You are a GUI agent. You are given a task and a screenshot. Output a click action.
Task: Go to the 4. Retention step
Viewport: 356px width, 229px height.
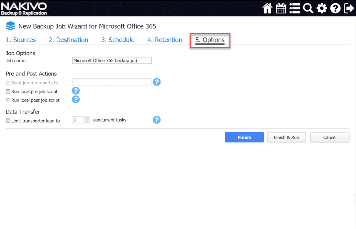[165, 40]
